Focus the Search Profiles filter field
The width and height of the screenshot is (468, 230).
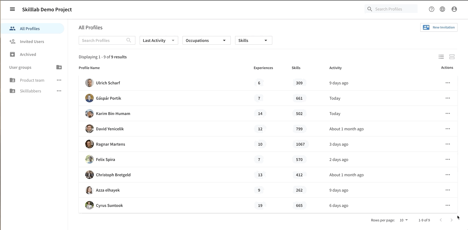click(x=107, y=40)
